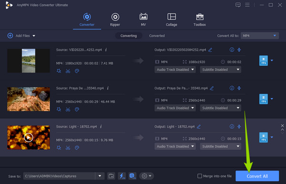Open the cut scissors tool for VID20220...4252.mp4

click(x=68, y=71)
